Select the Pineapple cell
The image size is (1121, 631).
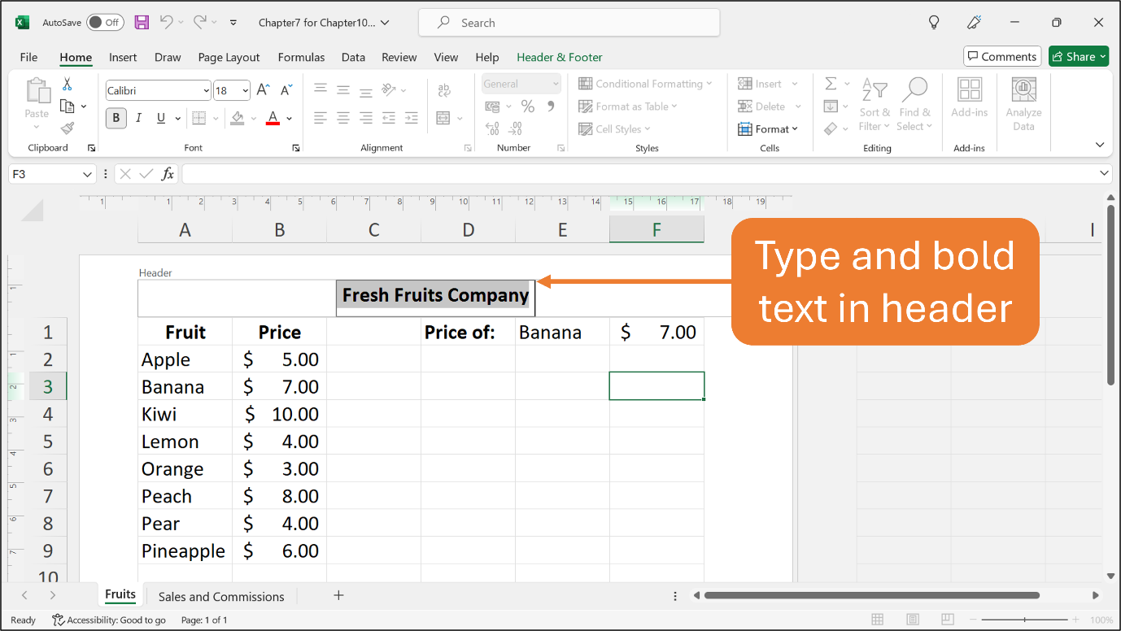(185, 550)
